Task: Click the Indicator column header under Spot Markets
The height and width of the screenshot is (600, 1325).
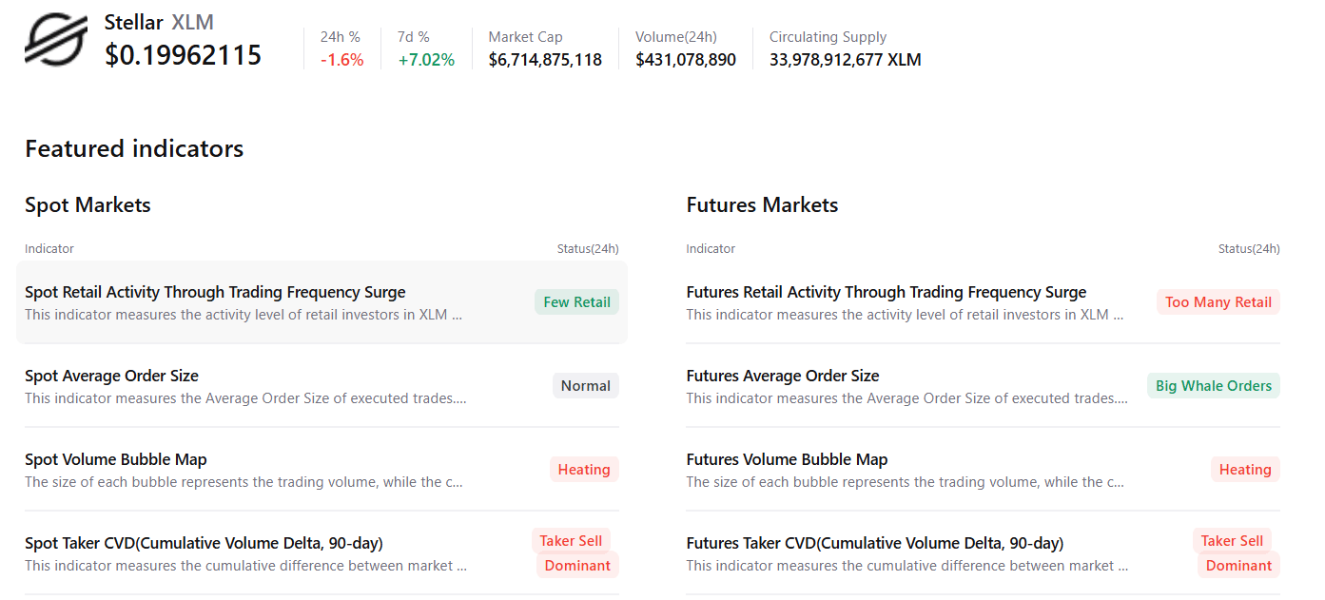Action: coord(49,248)
